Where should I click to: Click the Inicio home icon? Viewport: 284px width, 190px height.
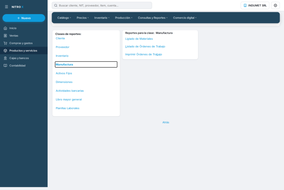pos(5,28)
